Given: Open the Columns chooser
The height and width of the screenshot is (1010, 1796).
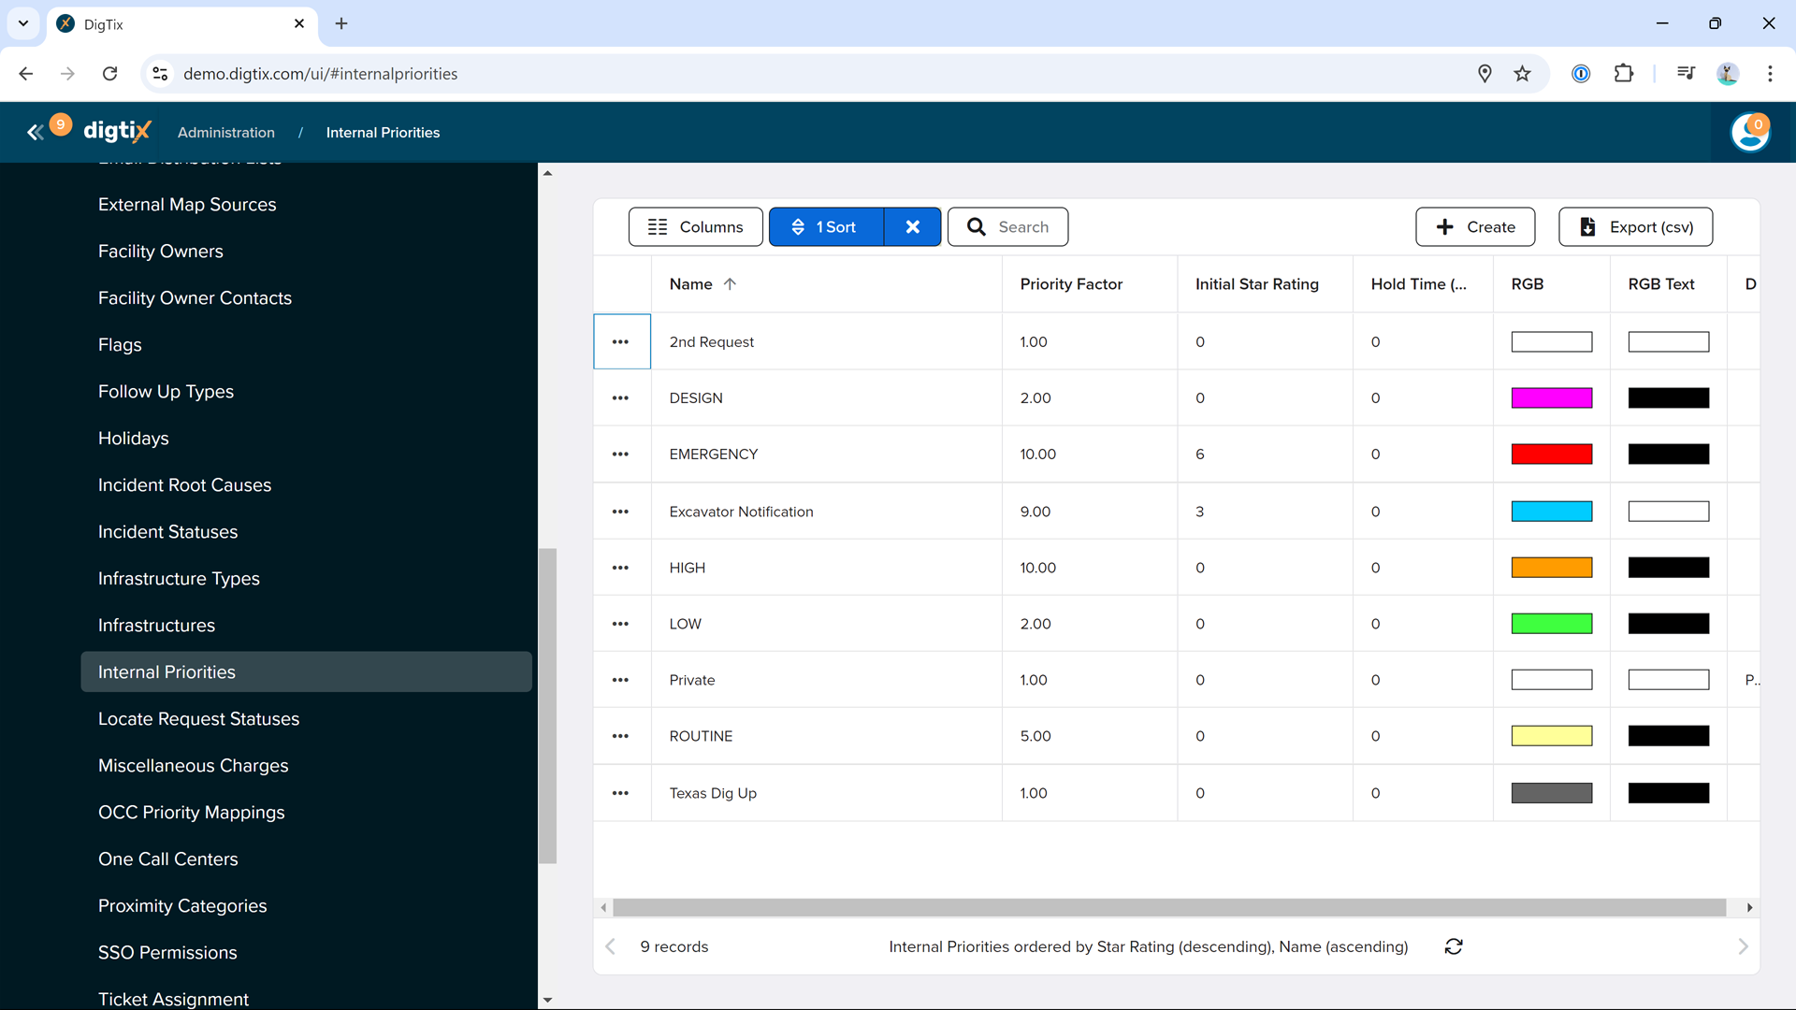Looking at the screenshot, I should pos(695,227).
